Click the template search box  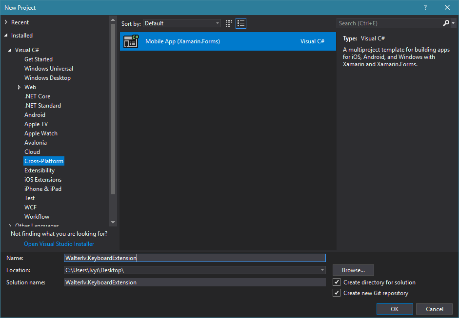390,23
